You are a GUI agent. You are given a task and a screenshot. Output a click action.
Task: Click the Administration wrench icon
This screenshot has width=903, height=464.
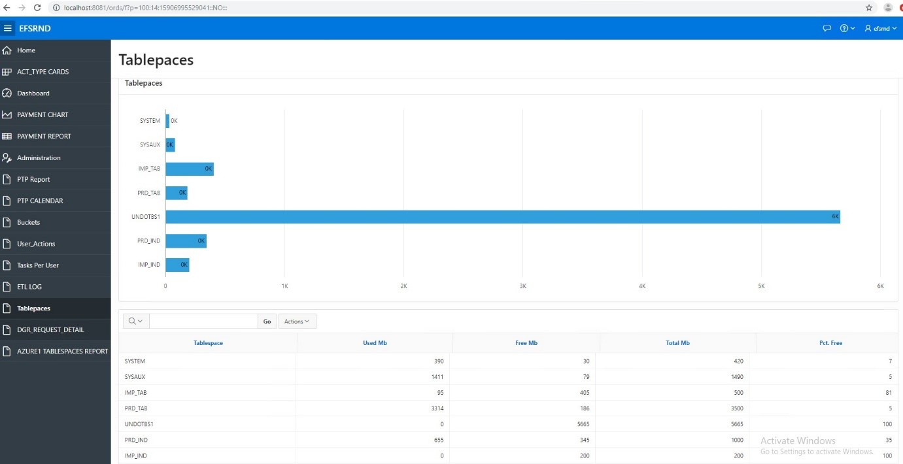7,158
